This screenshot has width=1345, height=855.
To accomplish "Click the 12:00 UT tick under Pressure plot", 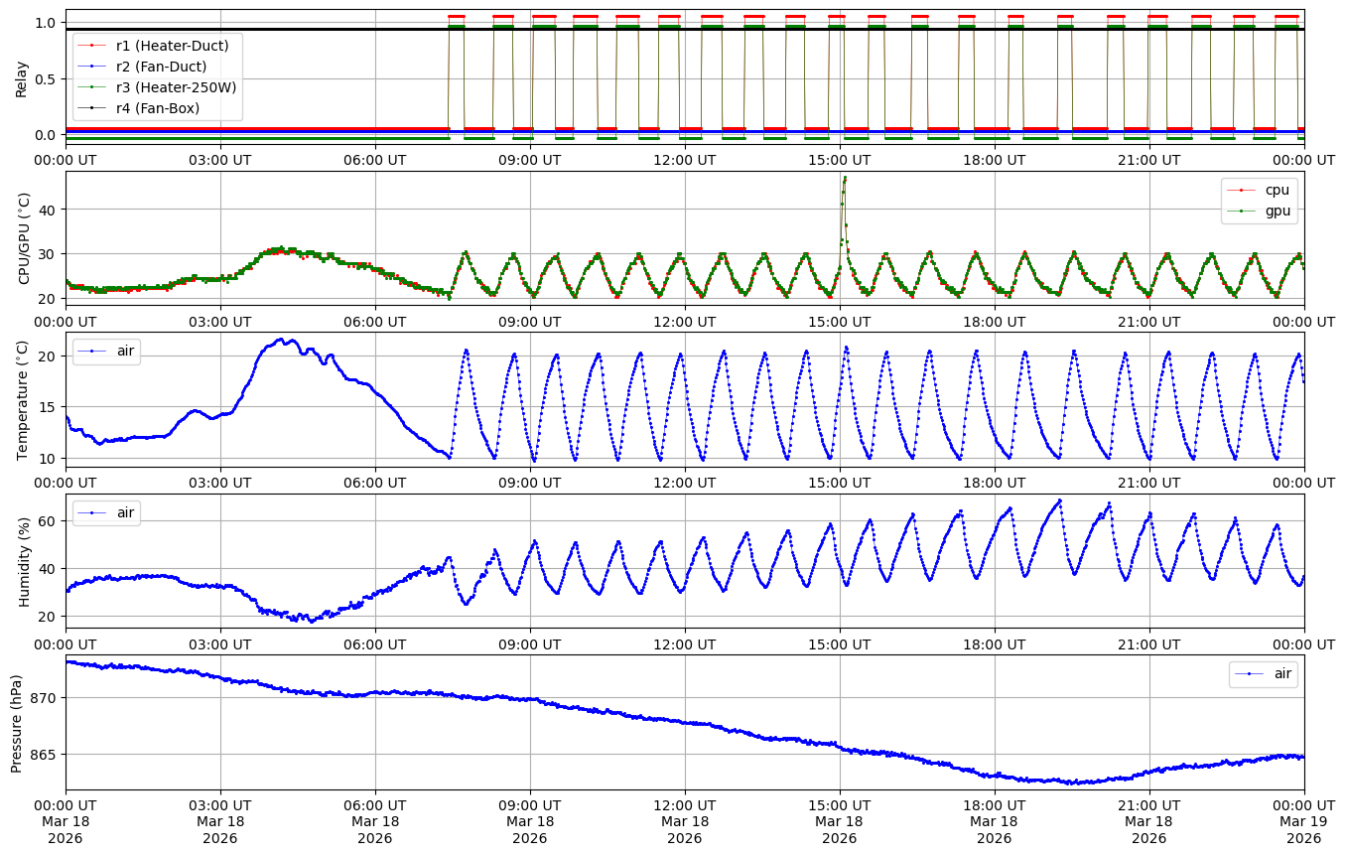I will click(x=684, y=802).
